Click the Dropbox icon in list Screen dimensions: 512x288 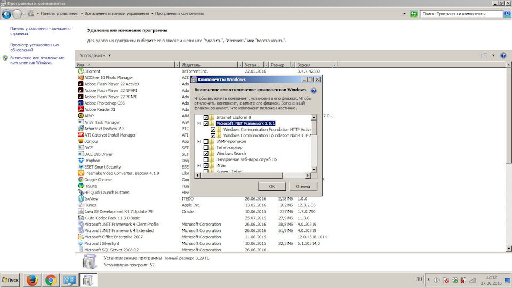pyautogui.click(x=81, y=161)
